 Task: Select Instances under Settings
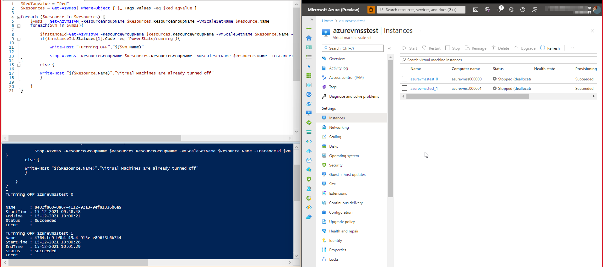coord(351,118)
